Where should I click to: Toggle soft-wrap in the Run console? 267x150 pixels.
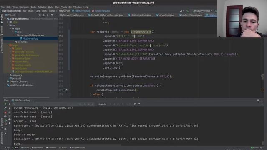pyautogui.click(x=10, y=112)
